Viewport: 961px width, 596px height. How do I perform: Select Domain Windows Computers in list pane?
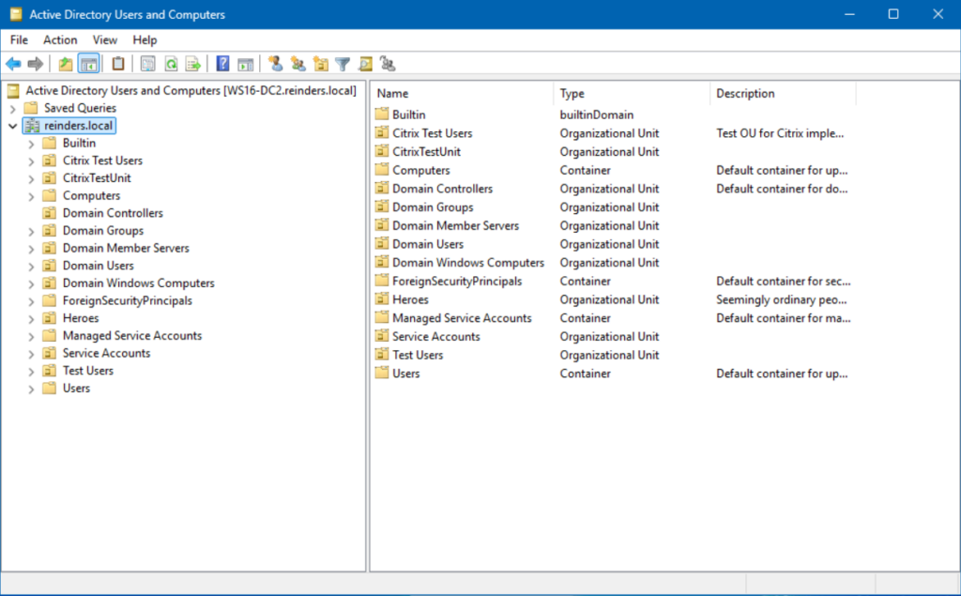468,263
